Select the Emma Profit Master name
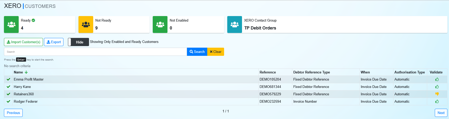The height and width of the screenshot is (119, 449). 29,79
